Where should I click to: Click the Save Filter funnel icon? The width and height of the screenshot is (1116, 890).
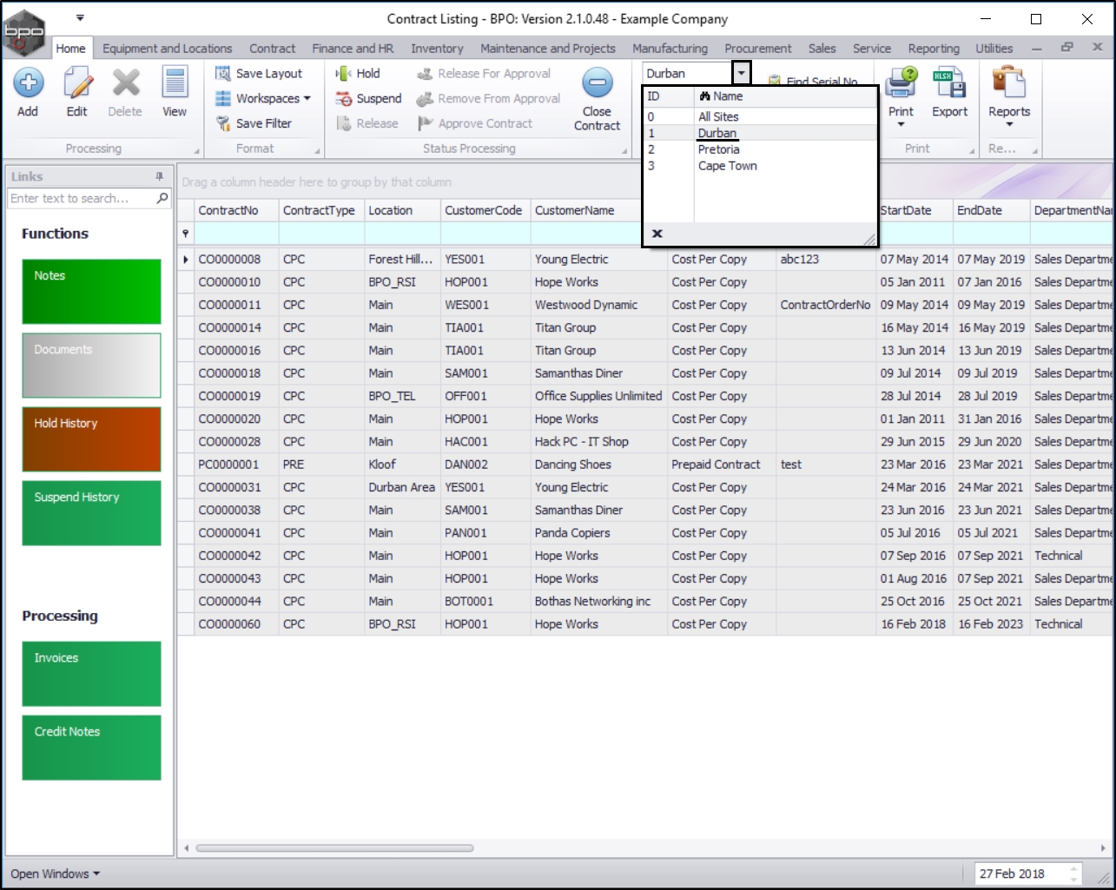[x=223, y=123]
